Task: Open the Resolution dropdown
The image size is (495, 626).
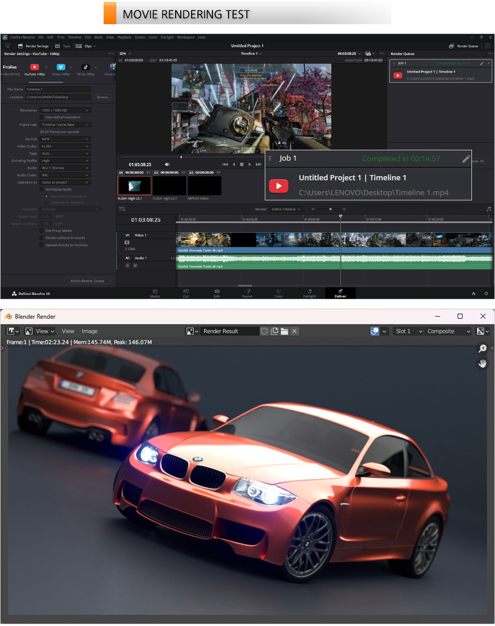Action: (x=65, y=110)
